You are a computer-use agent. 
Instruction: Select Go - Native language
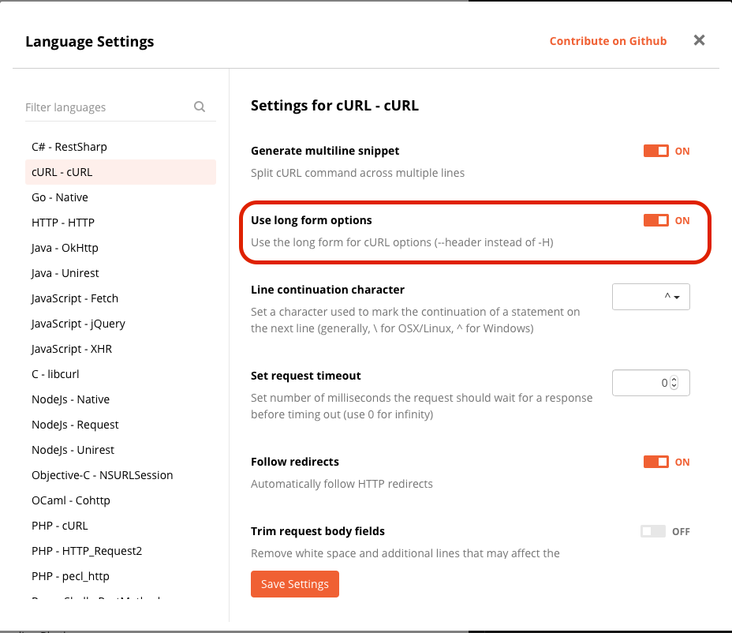click(x=59, y=197)
